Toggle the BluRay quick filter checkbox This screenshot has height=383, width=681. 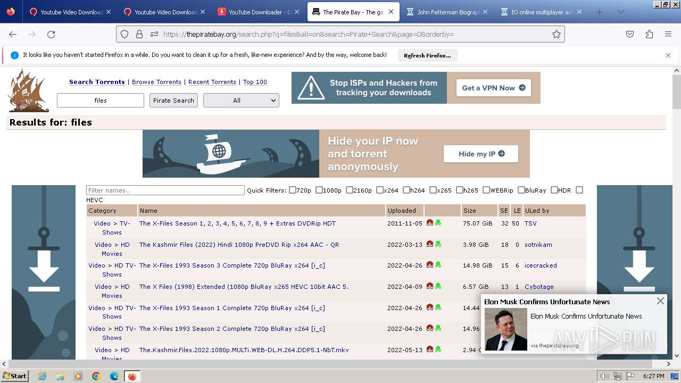pos(521,190)
